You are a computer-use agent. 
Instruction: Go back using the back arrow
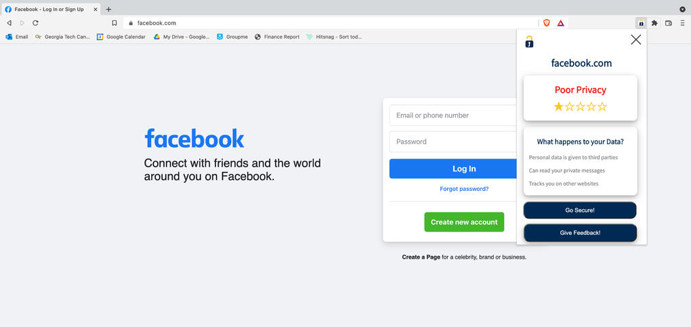[9, 23]
